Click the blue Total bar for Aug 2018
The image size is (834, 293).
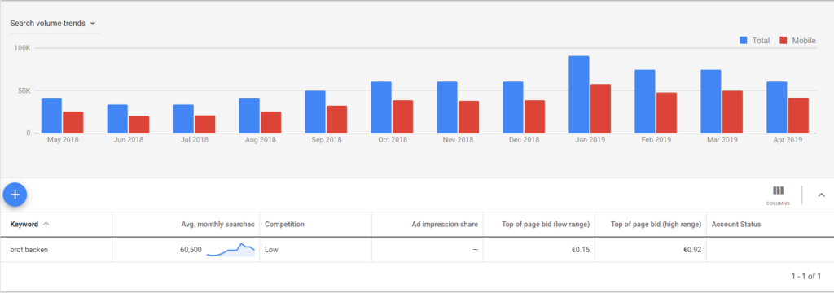coord(249,116)
